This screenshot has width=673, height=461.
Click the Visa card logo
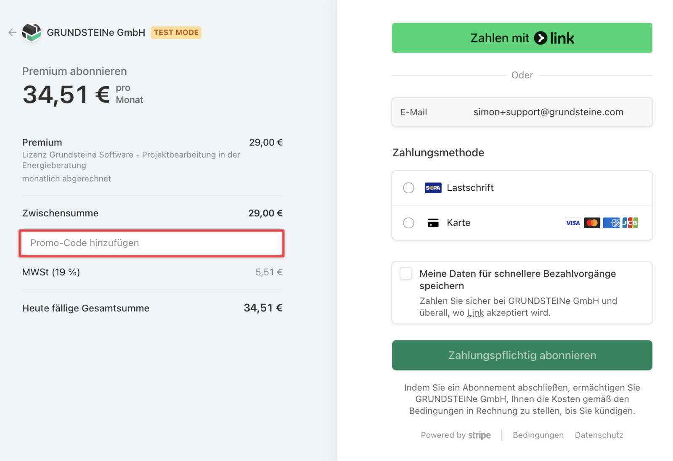(572, 223)
